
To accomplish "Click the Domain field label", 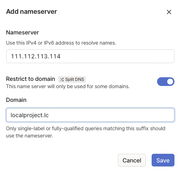I will click(x=16, y=100).
